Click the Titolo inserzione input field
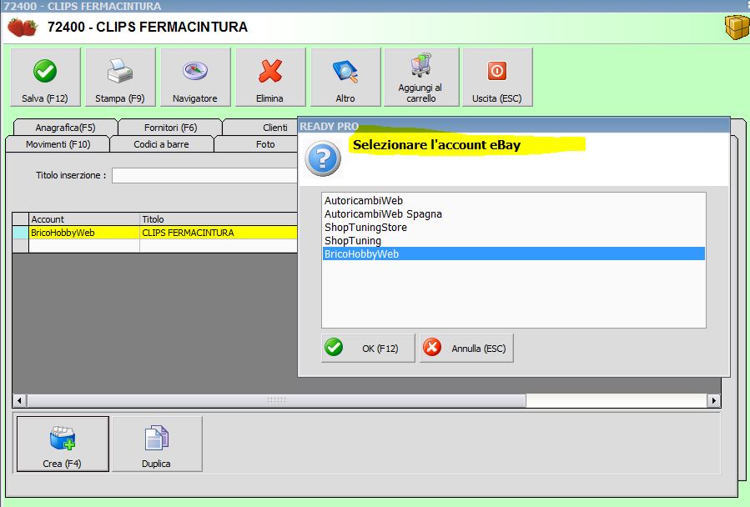The height and width of the screenshot is (507, 750). point(204,175)
